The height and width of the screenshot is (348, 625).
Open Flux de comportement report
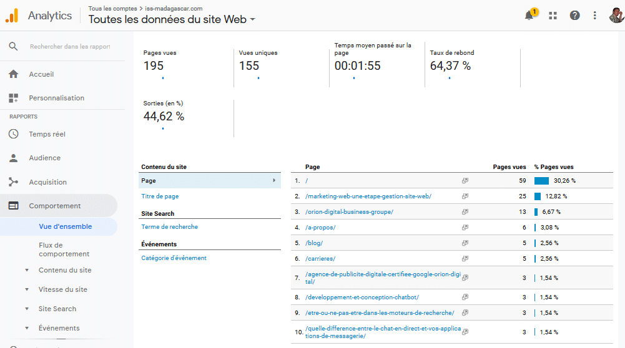64,249
